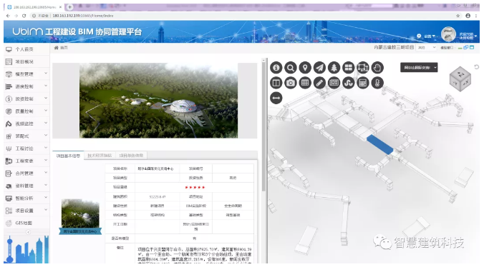Screen dimensions: 484x267
Task: Select the blue highlighted duct in model
Action: pos(380,145)
